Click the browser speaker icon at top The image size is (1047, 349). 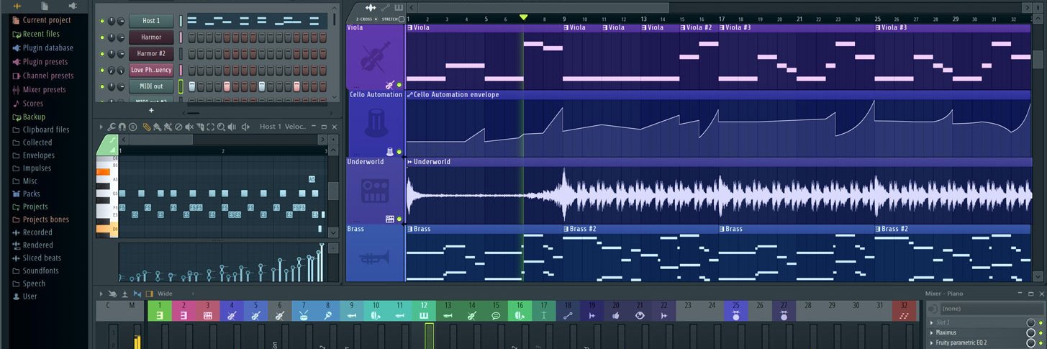72,6
